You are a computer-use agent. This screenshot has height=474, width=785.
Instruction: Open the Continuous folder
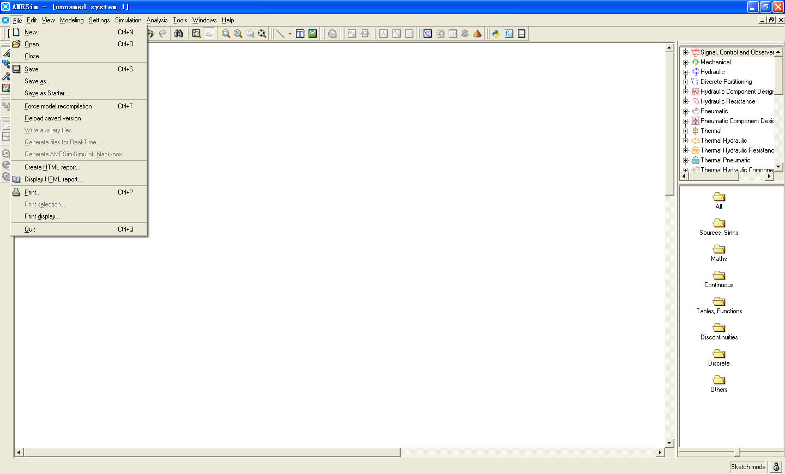coord(719,279)
